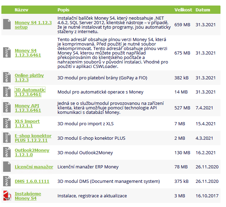Open the XLS Import 1.12.1.1 link

[27, 124]
